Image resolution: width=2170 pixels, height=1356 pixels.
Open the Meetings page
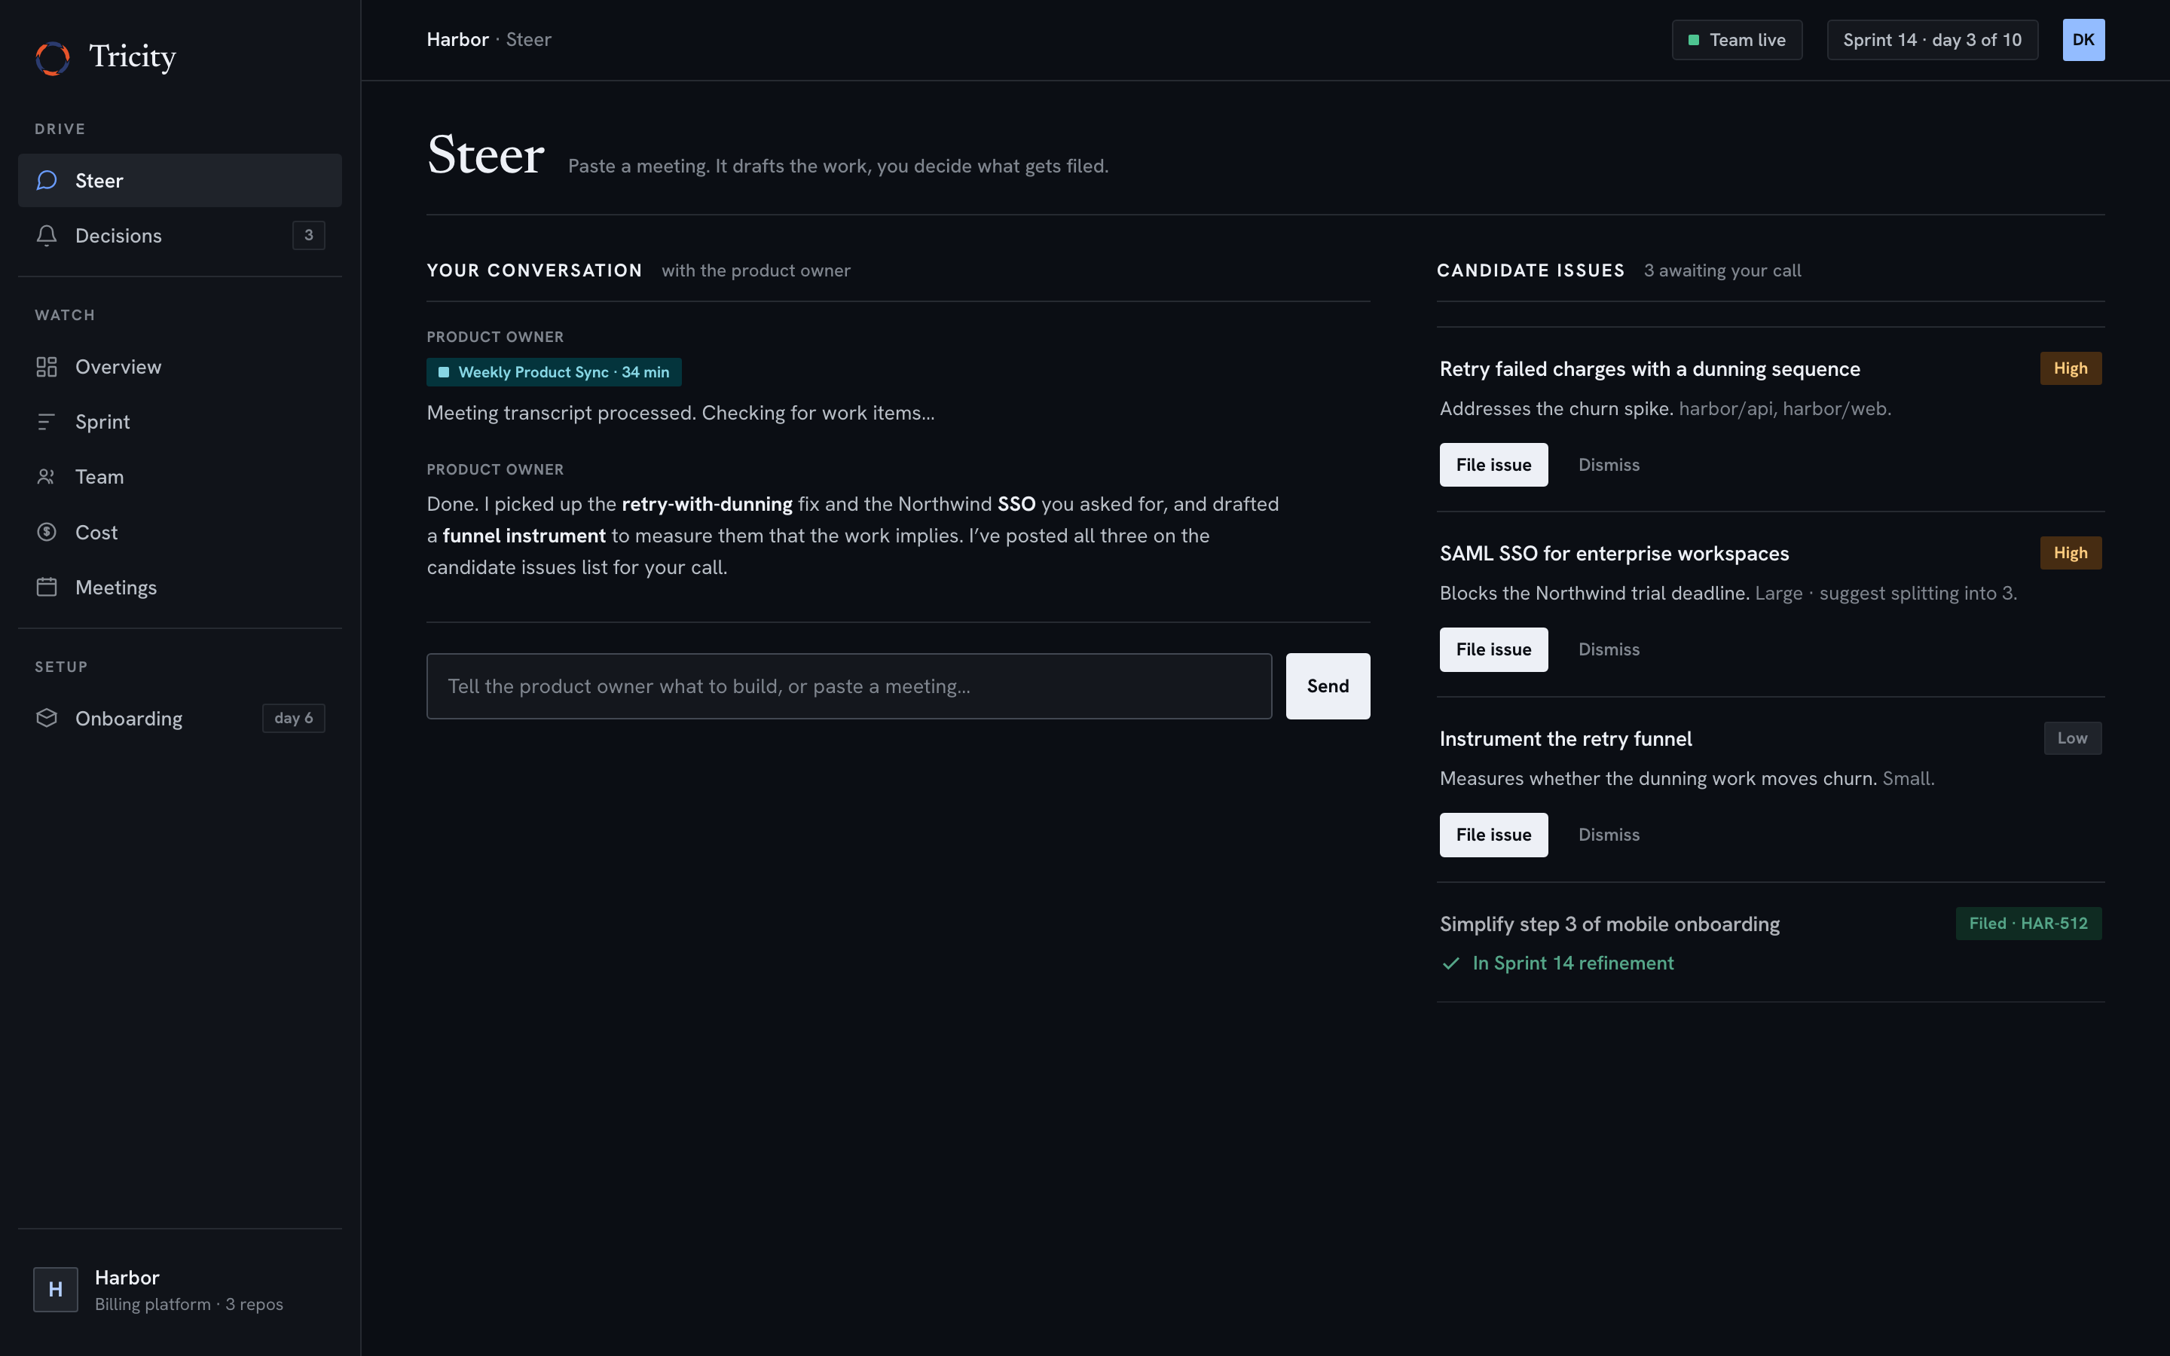pos(179,587)
